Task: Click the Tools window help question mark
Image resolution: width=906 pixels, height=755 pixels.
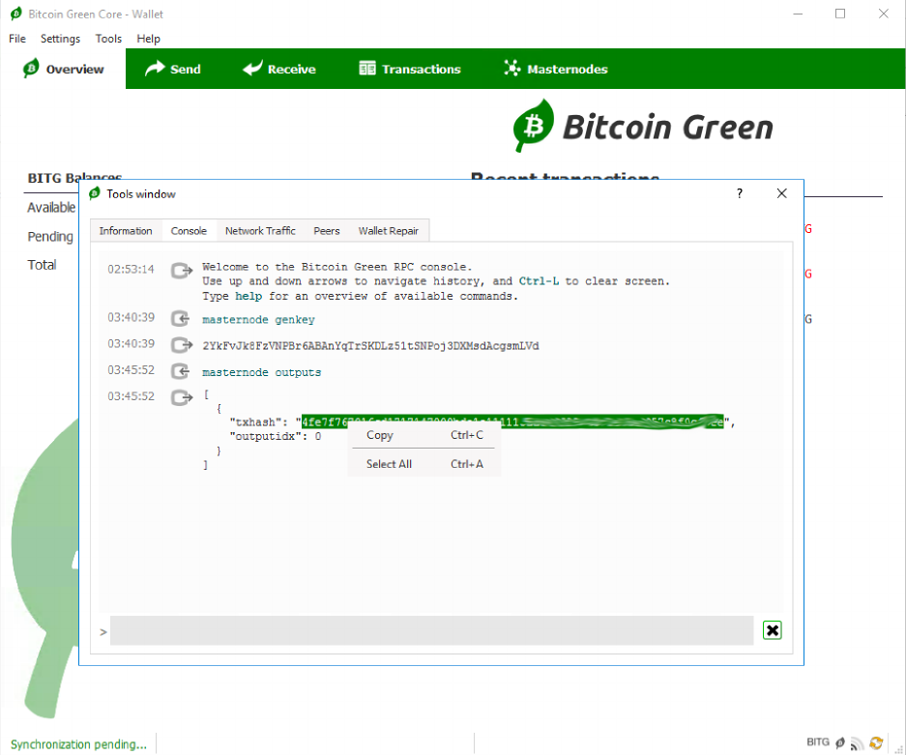Action: (740, 193)
